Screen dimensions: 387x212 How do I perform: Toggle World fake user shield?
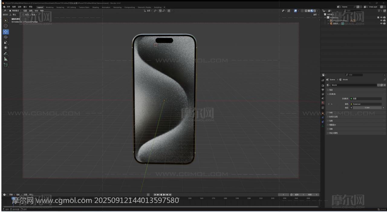click(x=378, y=85)
